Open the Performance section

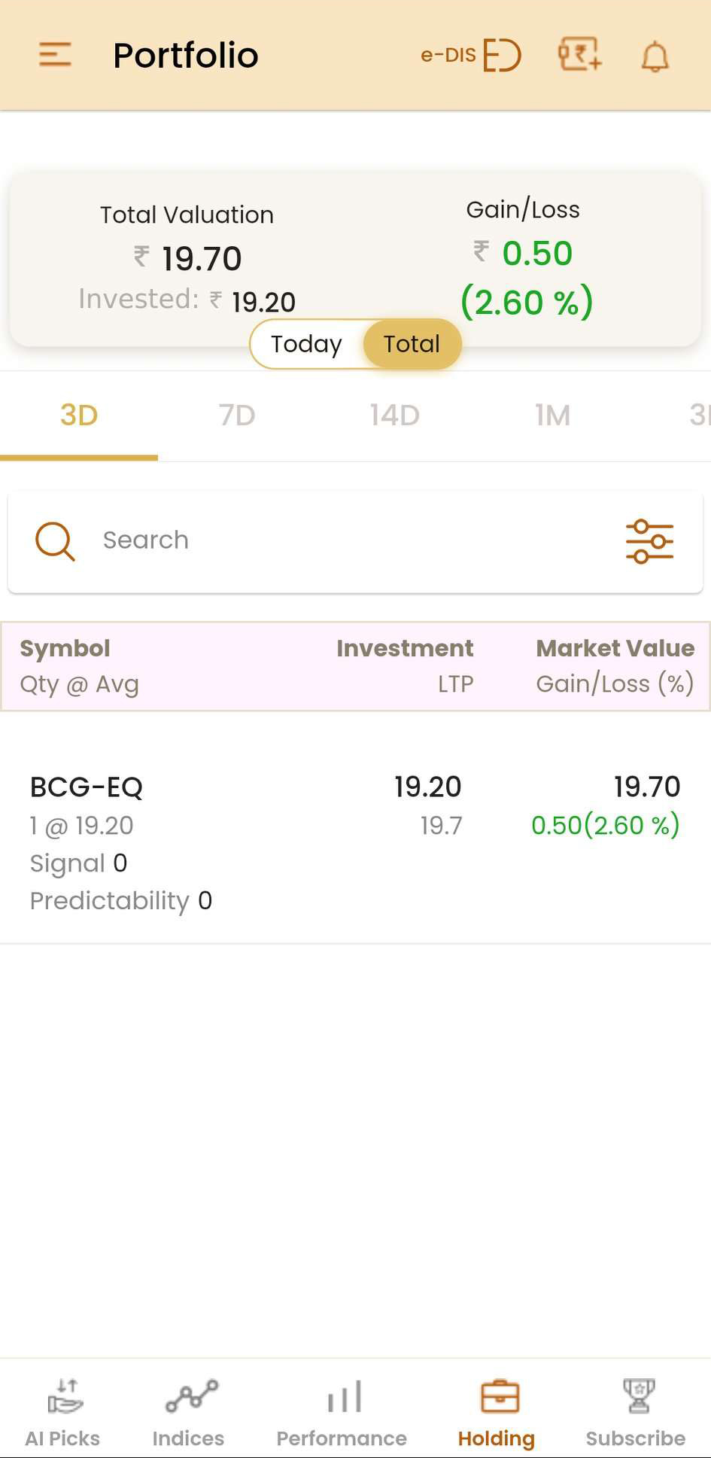coord(342,1413)
